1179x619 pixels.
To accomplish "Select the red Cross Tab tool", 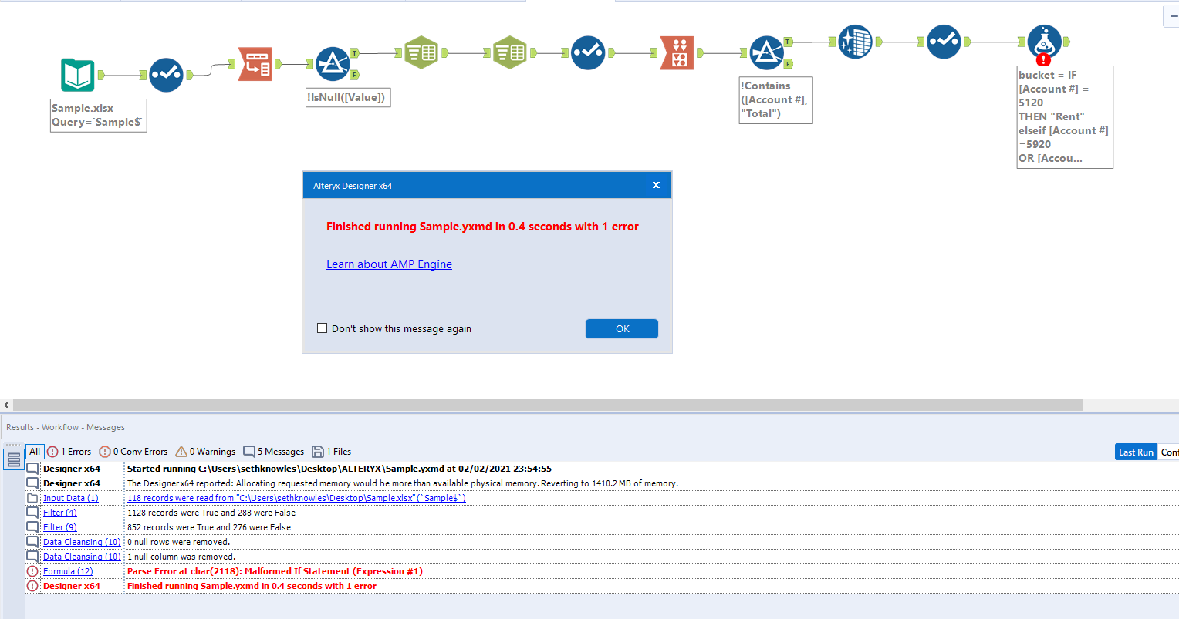I will pos(677,52).
